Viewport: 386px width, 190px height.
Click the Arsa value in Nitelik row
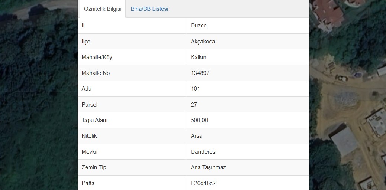(196, 136)
